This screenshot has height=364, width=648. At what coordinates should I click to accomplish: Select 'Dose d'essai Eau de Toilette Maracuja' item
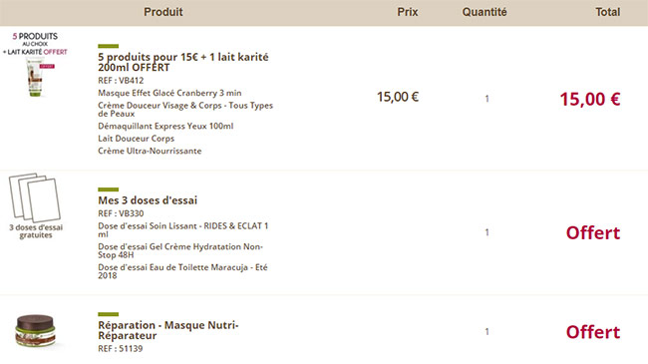coord(182,271)
